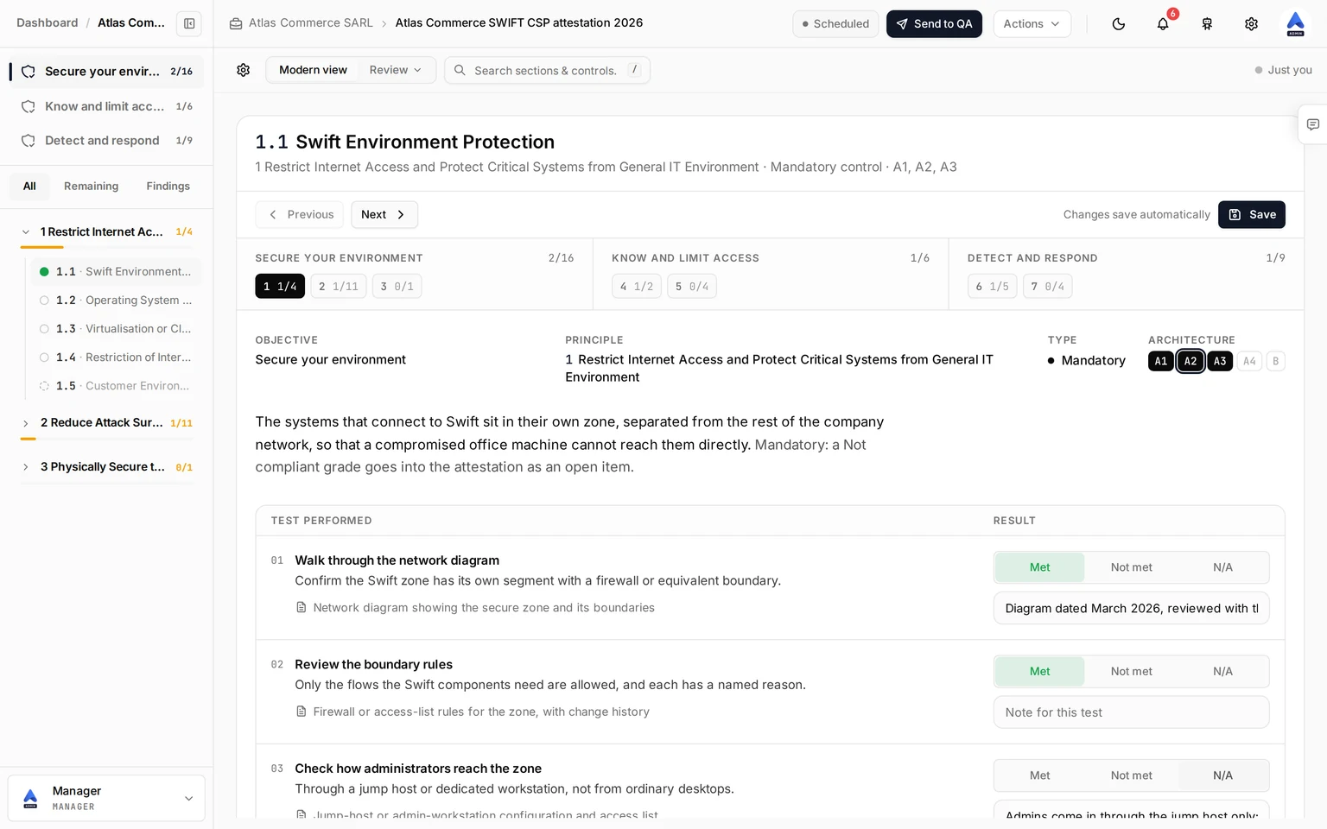This screenshot has height=829, width=1327.
Task: Mark test 01 network diagram as Met
Action: [1039, 567]
